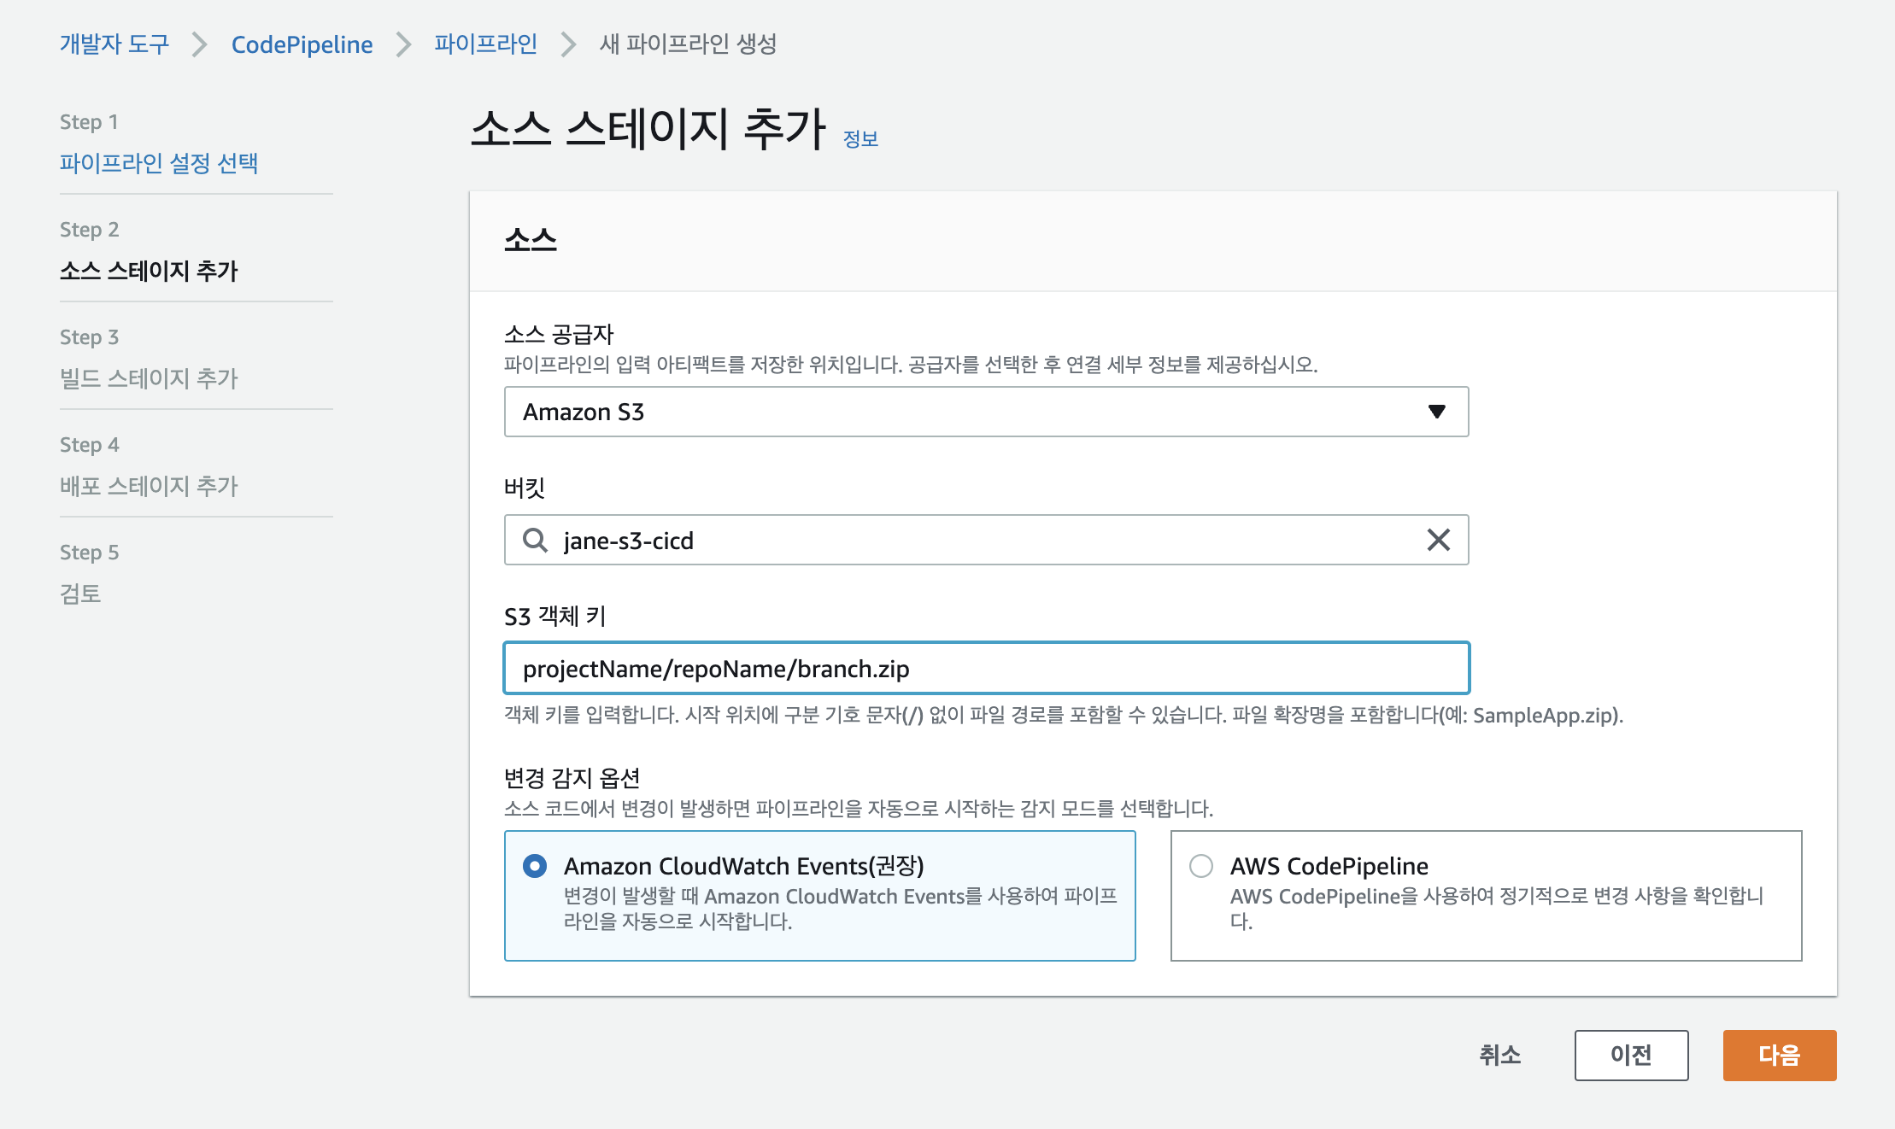This screenshot has height=1129, width=1895.
Task: Click the chevron after 파이프라인 breadcrumb
Action: pyautogui.click(x=569, y=44)
